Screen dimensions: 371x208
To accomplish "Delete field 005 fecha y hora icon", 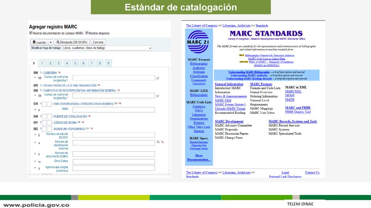I will 99,85.
